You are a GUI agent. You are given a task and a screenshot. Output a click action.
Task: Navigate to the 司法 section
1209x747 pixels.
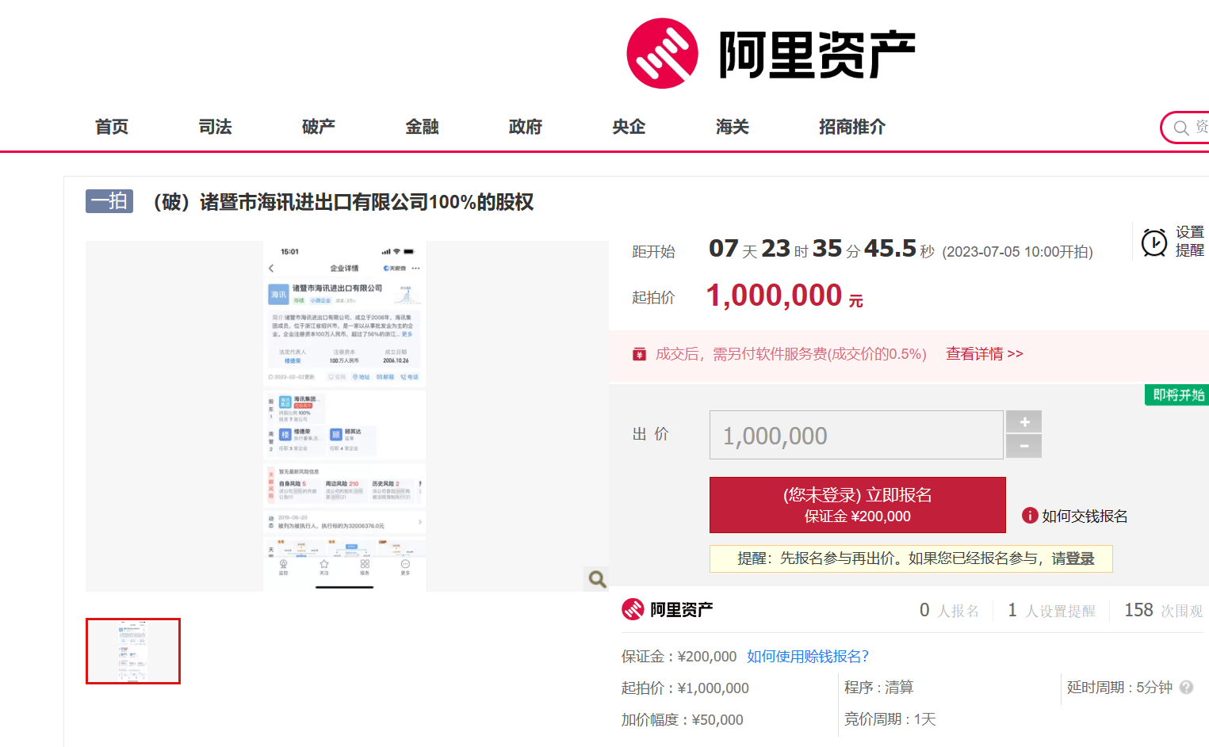[214, 127]
